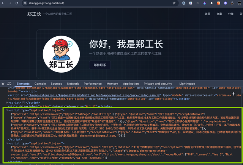Reload the page with refresh icon
The width and height of the screenshot is (243, 165).
tap(17, 3)
